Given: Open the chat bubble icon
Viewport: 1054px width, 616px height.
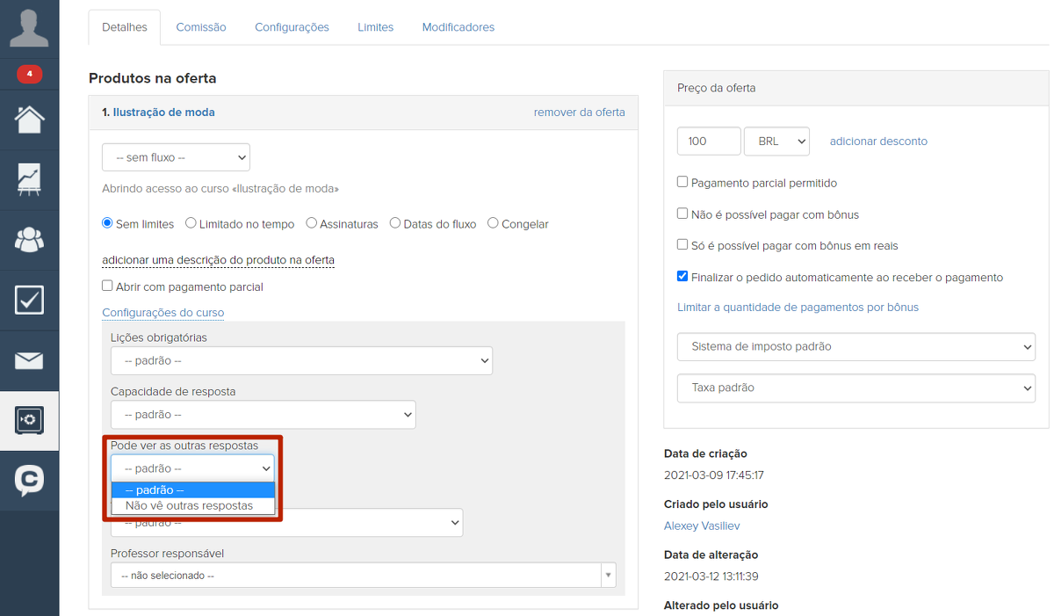Looking at the screenshot, I should 29,480.
